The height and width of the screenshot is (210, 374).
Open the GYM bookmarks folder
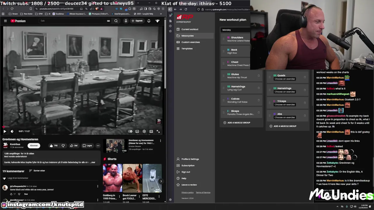[39, 14]
